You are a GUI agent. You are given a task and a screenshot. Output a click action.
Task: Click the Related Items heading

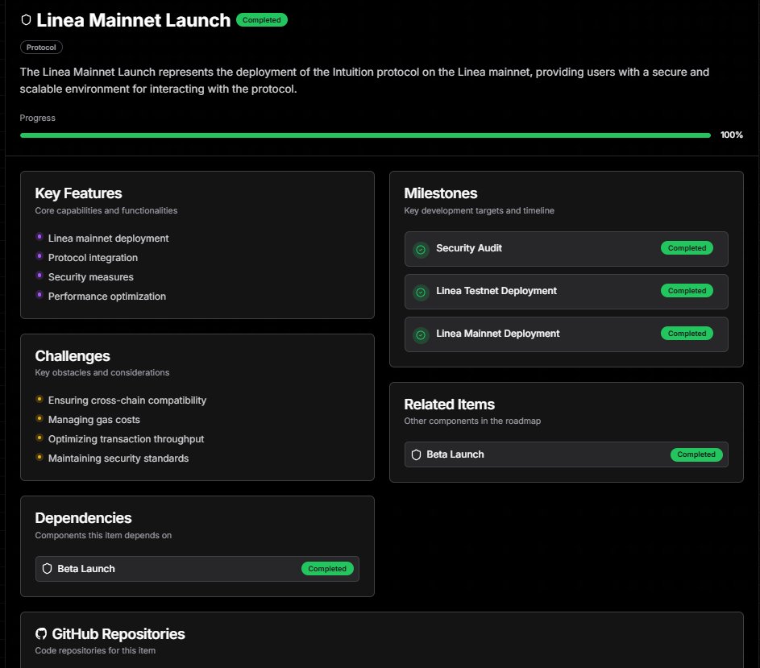click(450, 405)
